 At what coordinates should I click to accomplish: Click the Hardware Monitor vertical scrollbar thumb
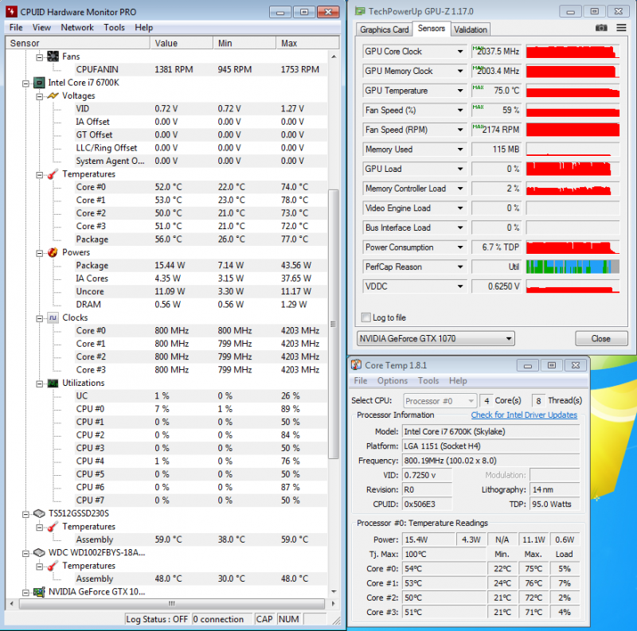(x=334, y=324)
